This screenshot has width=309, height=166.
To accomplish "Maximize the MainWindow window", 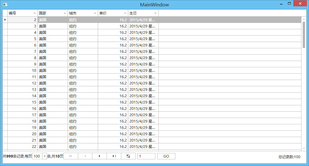I will coord(289,4).
